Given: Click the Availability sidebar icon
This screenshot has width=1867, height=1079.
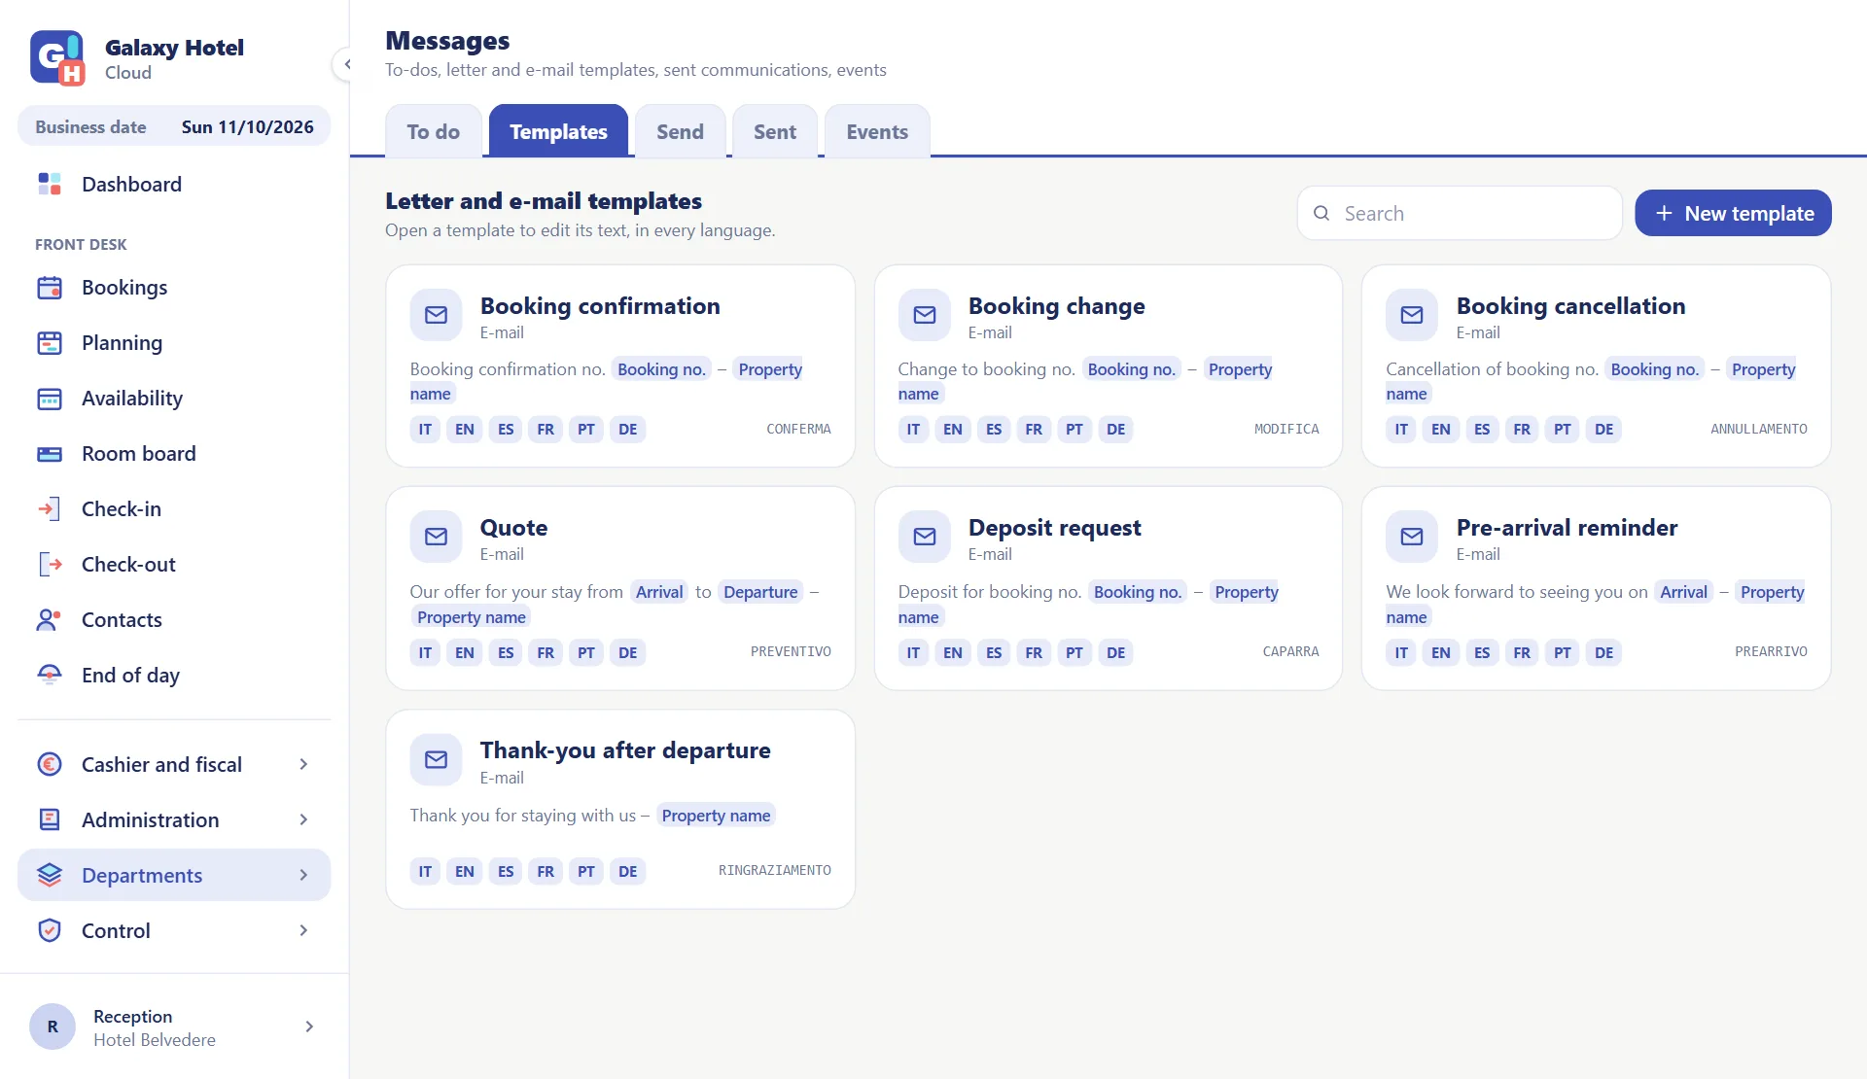Looking at the screenshot, I should point(50,398).
